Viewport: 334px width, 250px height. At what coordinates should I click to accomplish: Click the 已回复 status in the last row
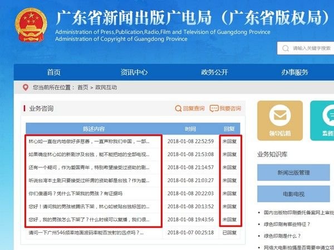[x=229, y=233]
